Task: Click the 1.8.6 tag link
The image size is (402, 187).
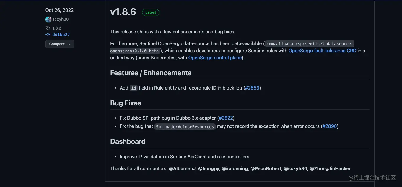Action: tap(57, 28)
